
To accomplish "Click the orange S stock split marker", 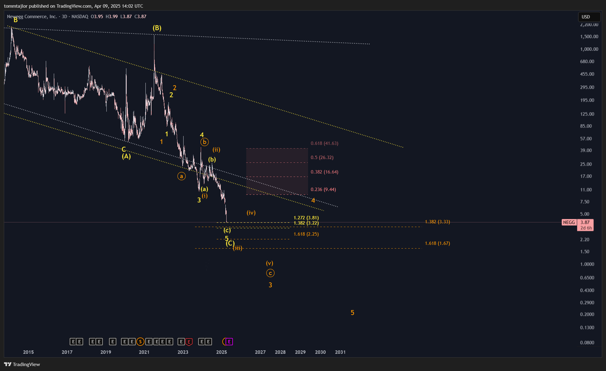I will coord(140,341).
